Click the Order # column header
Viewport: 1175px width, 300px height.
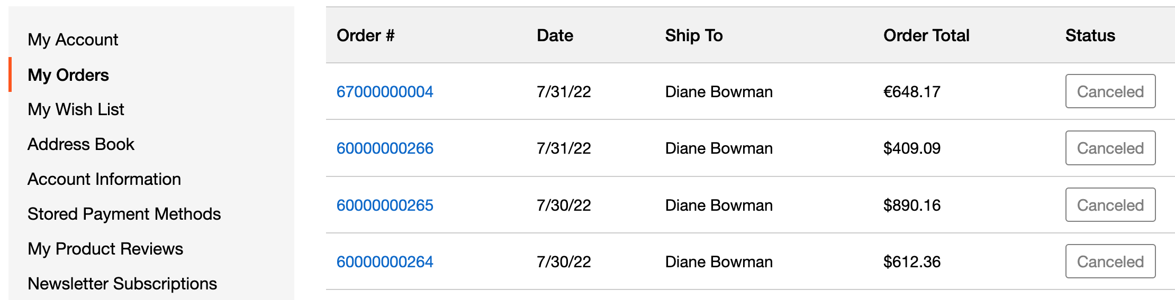click(x=366, y=35)
